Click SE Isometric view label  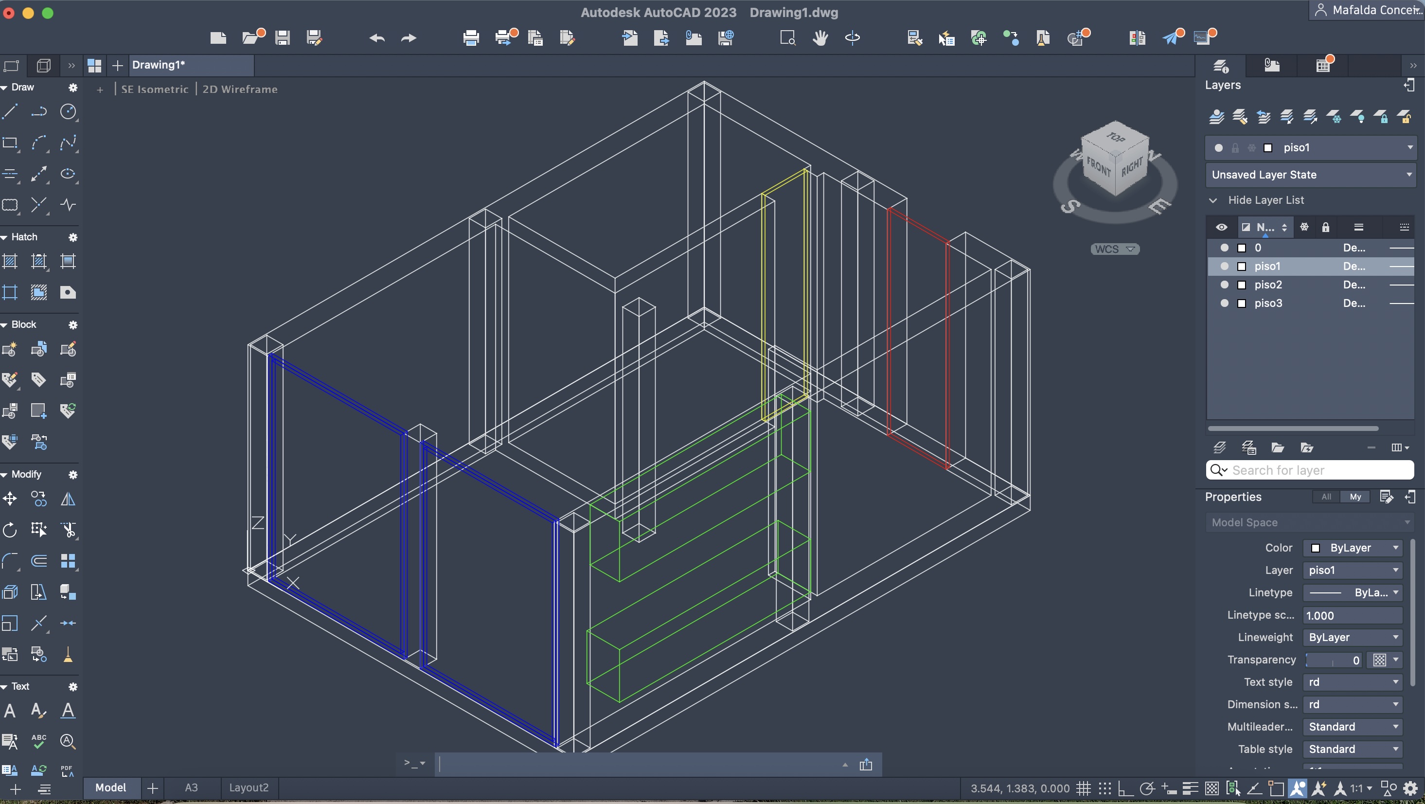pos(154,89)
